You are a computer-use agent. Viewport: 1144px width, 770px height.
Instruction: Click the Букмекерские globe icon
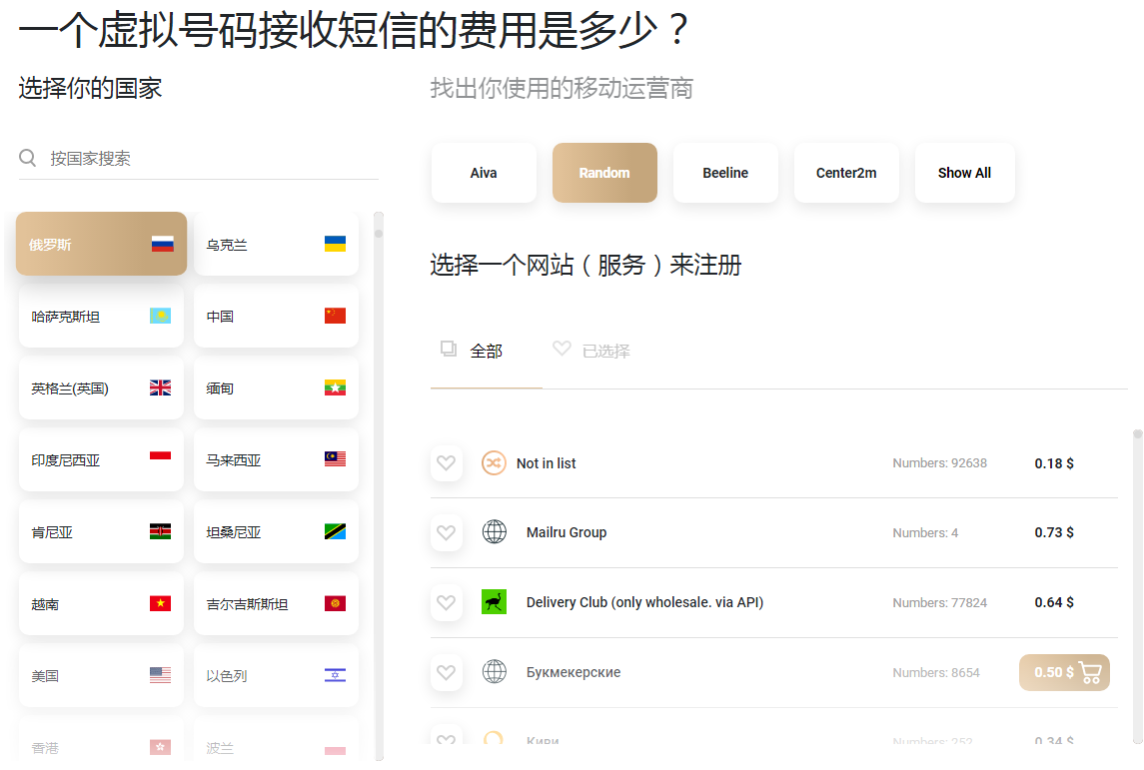click(495, 671)
